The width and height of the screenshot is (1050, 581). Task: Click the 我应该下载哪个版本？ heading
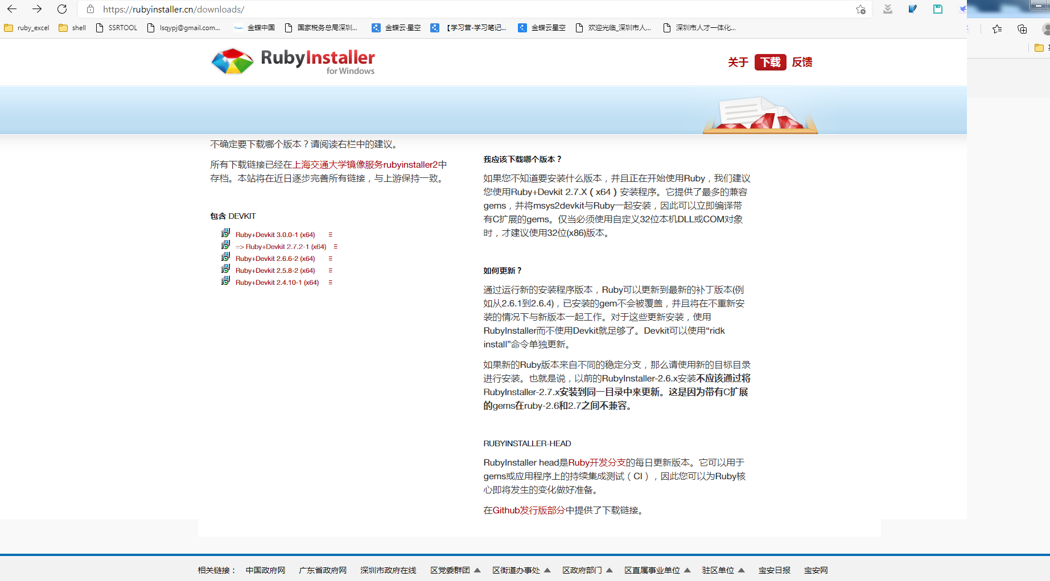point(522,159)
